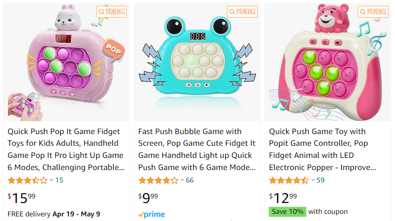
Task: Click the star rating of the rabbit toy
Action: pos(28,180)
